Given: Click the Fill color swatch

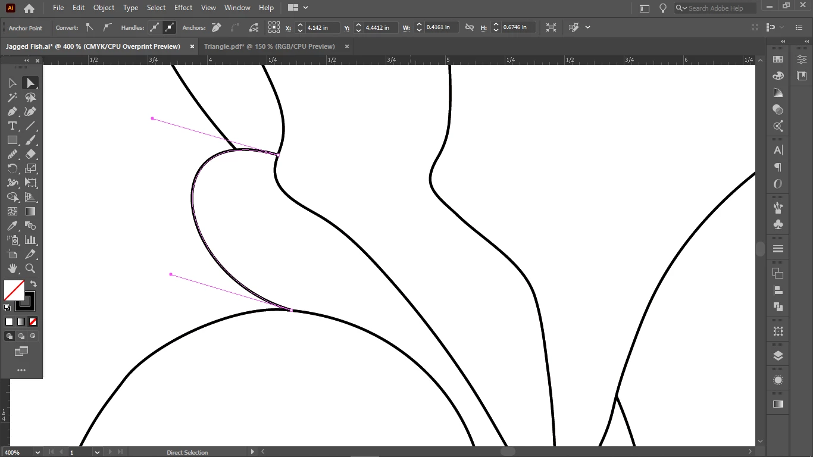Looking at the screenshot, I should (x=14, y=290).
